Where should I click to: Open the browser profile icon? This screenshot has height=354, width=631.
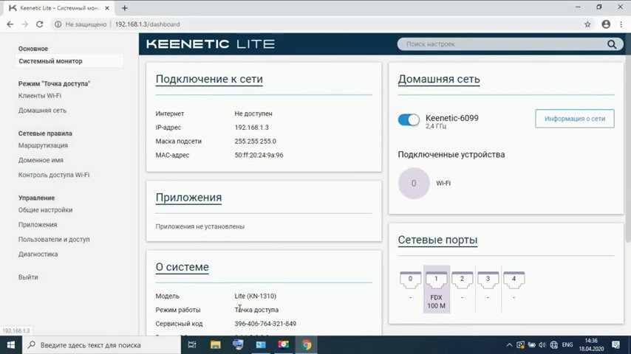(606, 24)
